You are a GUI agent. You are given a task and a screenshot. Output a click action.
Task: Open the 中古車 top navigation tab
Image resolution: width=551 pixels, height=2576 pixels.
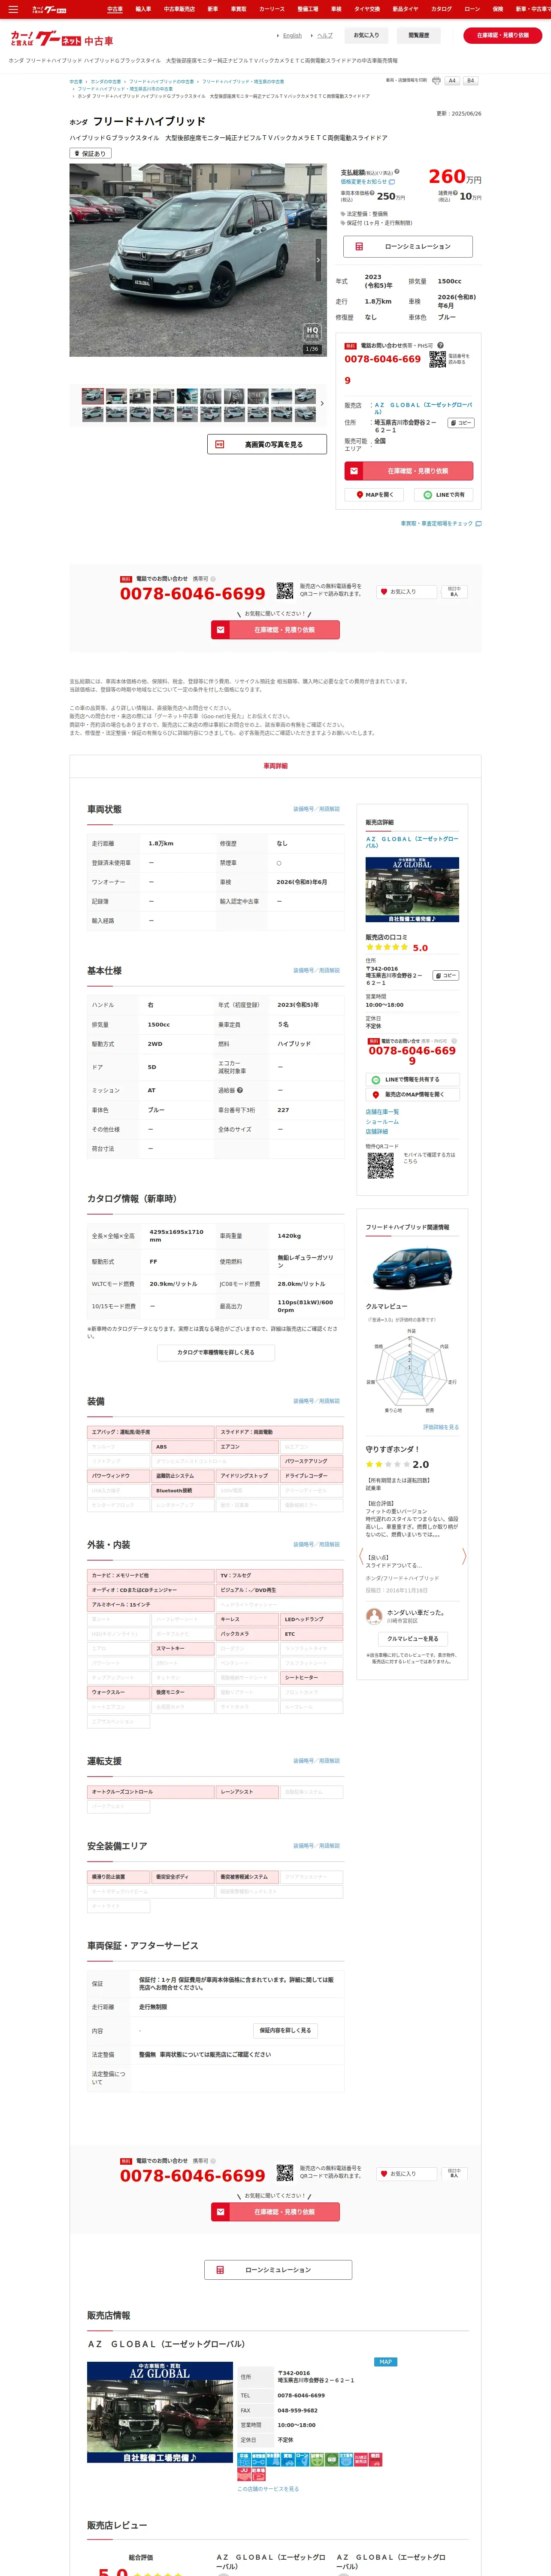click(x=115, y=9)
